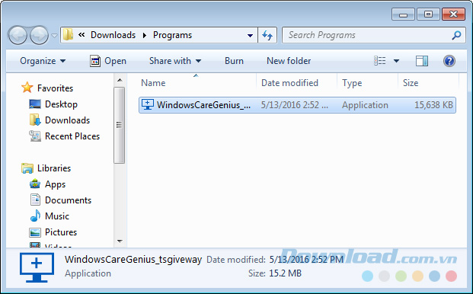Click the Documents library icon
The height and width of the screenshot is (294, 473).
pyautogui.click(x=35, y=200)
